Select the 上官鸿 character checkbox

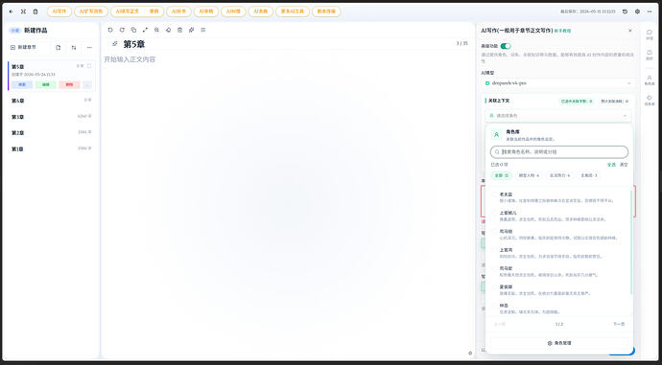[x=494, y=250]
